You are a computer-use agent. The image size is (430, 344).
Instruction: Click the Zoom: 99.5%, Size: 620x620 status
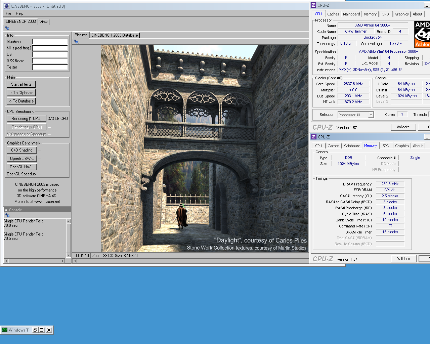pyautogui.click(x=115, y=256)
